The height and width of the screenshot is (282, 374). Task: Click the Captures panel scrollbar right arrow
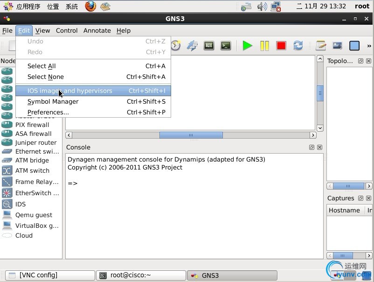click(369, 255)
